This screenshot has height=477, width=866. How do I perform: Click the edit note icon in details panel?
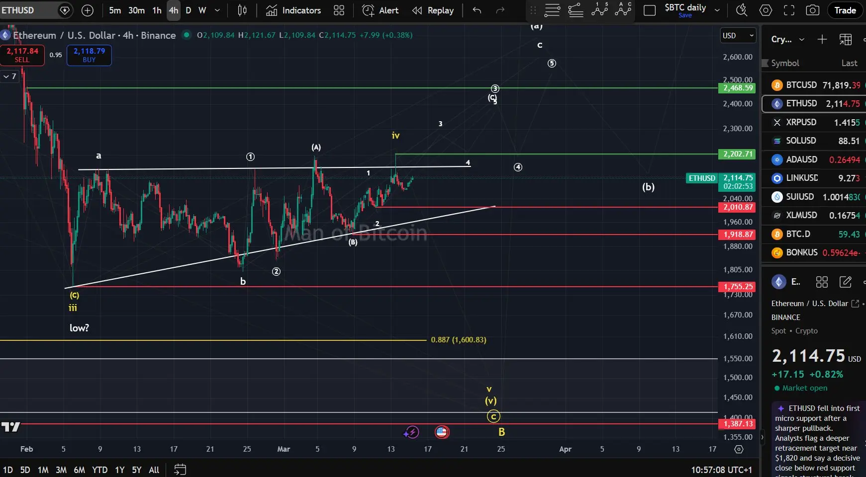click(845, 282)
